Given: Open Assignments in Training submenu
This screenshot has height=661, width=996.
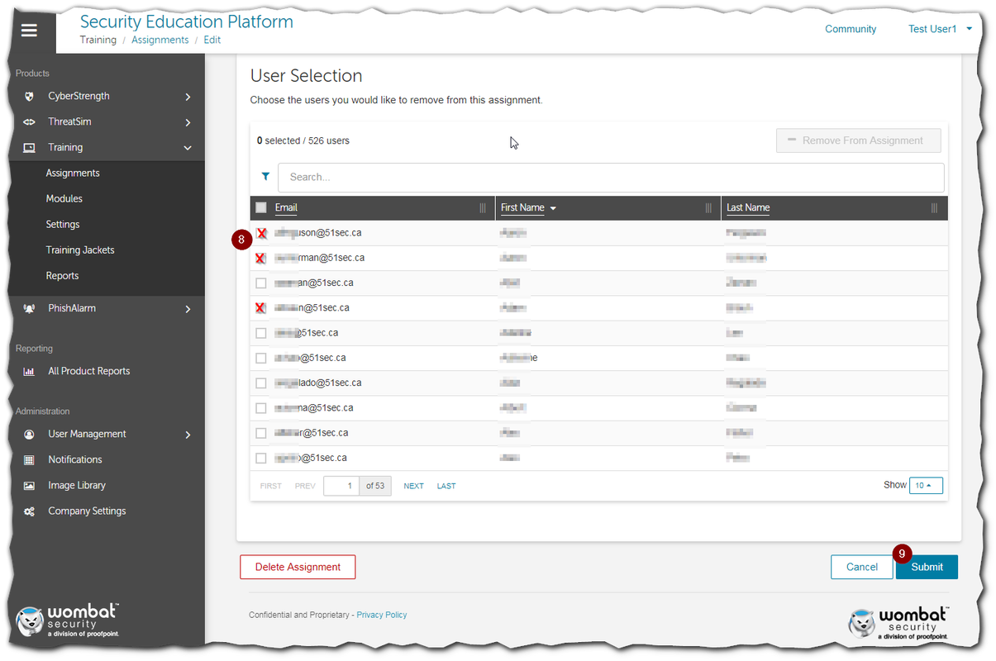Looking at the screenshot, I should click(73, 174).
